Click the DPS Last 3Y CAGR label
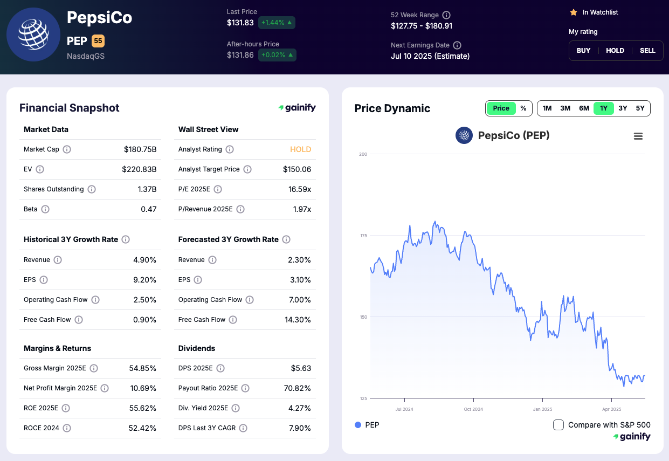The image size is (669, 461). pyautogui.click(x=207, y=428)
